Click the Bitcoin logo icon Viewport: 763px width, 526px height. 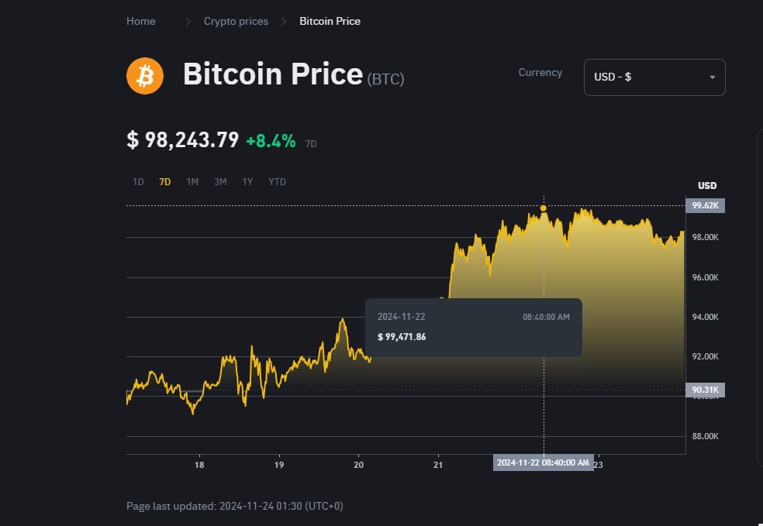[x=144, y=75]
